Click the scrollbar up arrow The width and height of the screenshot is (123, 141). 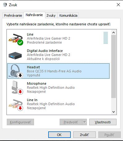[114, 32]
